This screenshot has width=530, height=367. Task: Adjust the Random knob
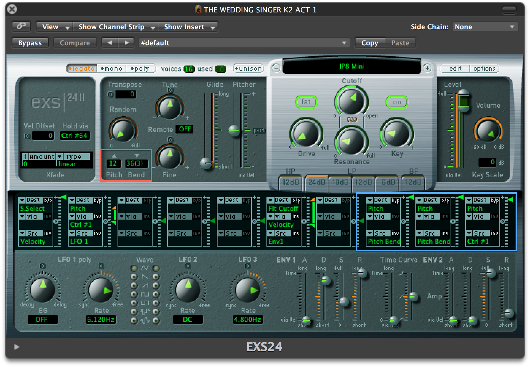[x=122, y=130]
